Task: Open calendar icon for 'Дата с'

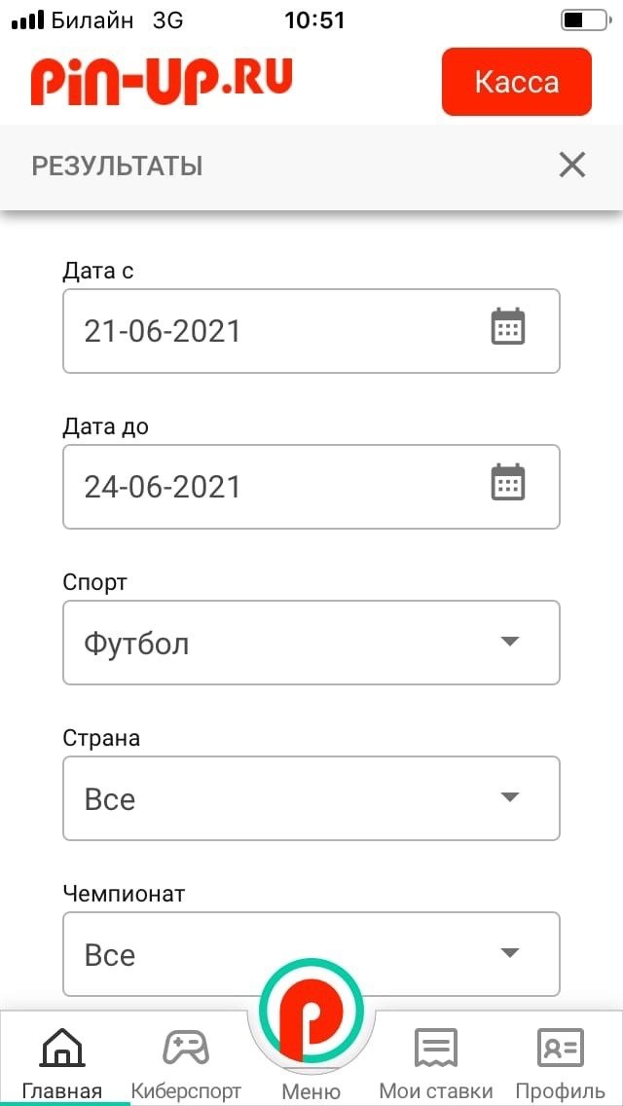Action: point(507,327)
